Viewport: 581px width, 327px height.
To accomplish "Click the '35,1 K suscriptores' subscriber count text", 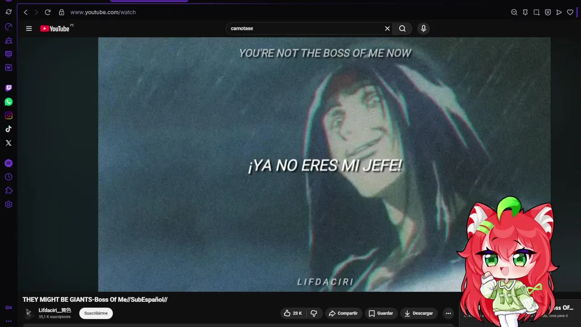I will click(x=54, y=317).
